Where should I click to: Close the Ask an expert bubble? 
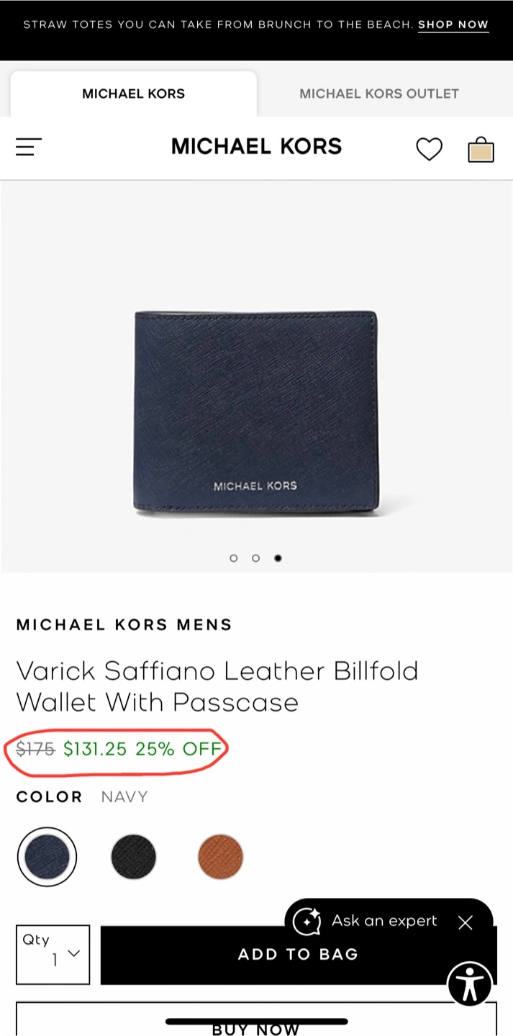466,922
